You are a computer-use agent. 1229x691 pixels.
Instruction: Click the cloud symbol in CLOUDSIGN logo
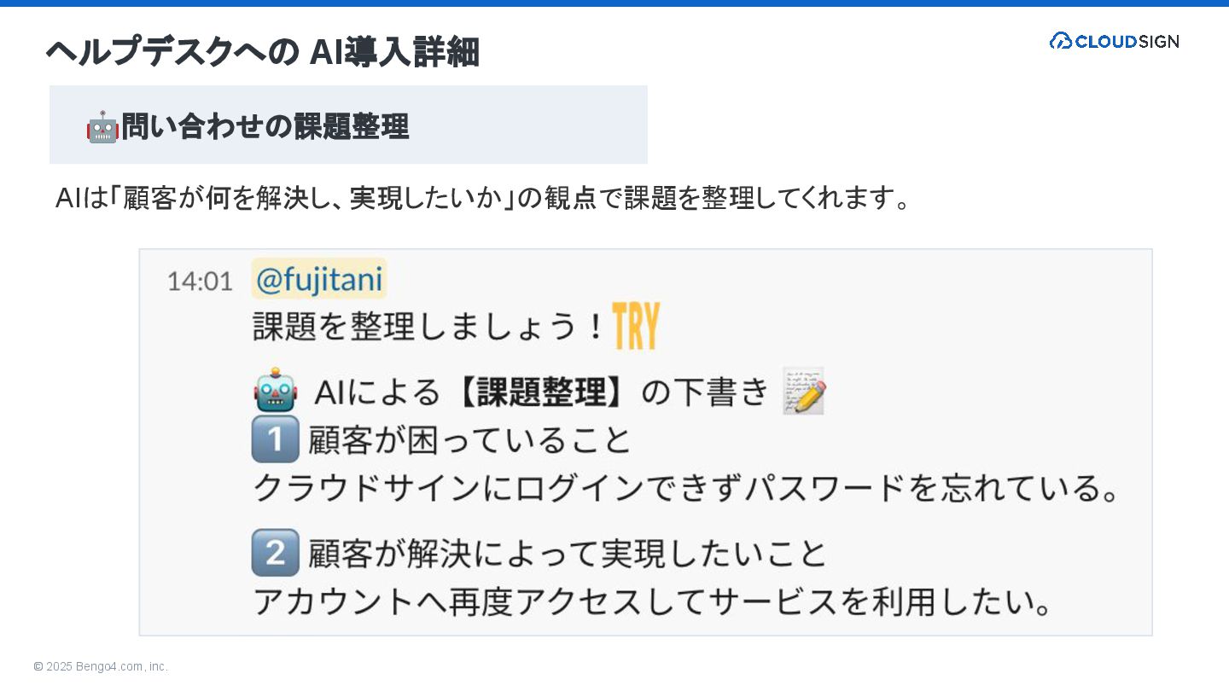pos(1061,40)
